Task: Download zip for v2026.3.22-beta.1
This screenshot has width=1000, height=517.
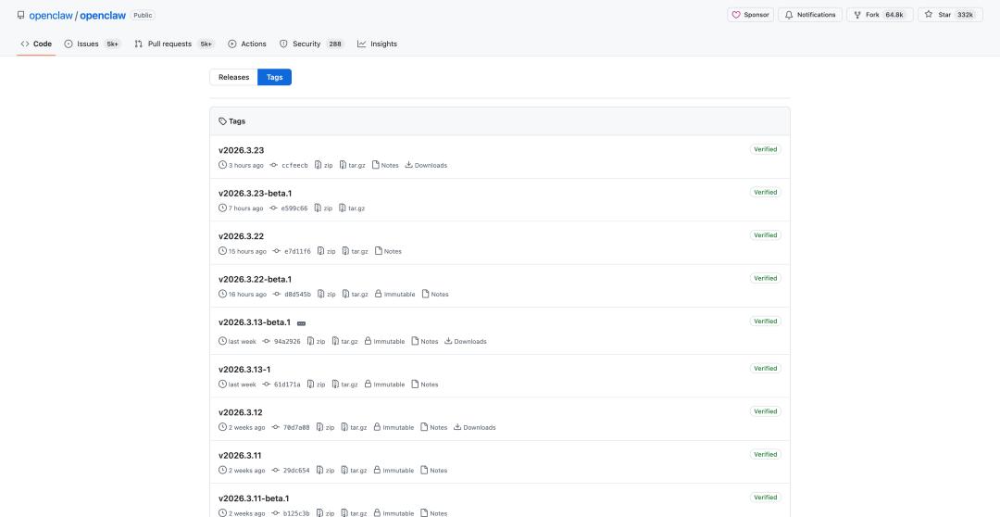Action: 327,295
